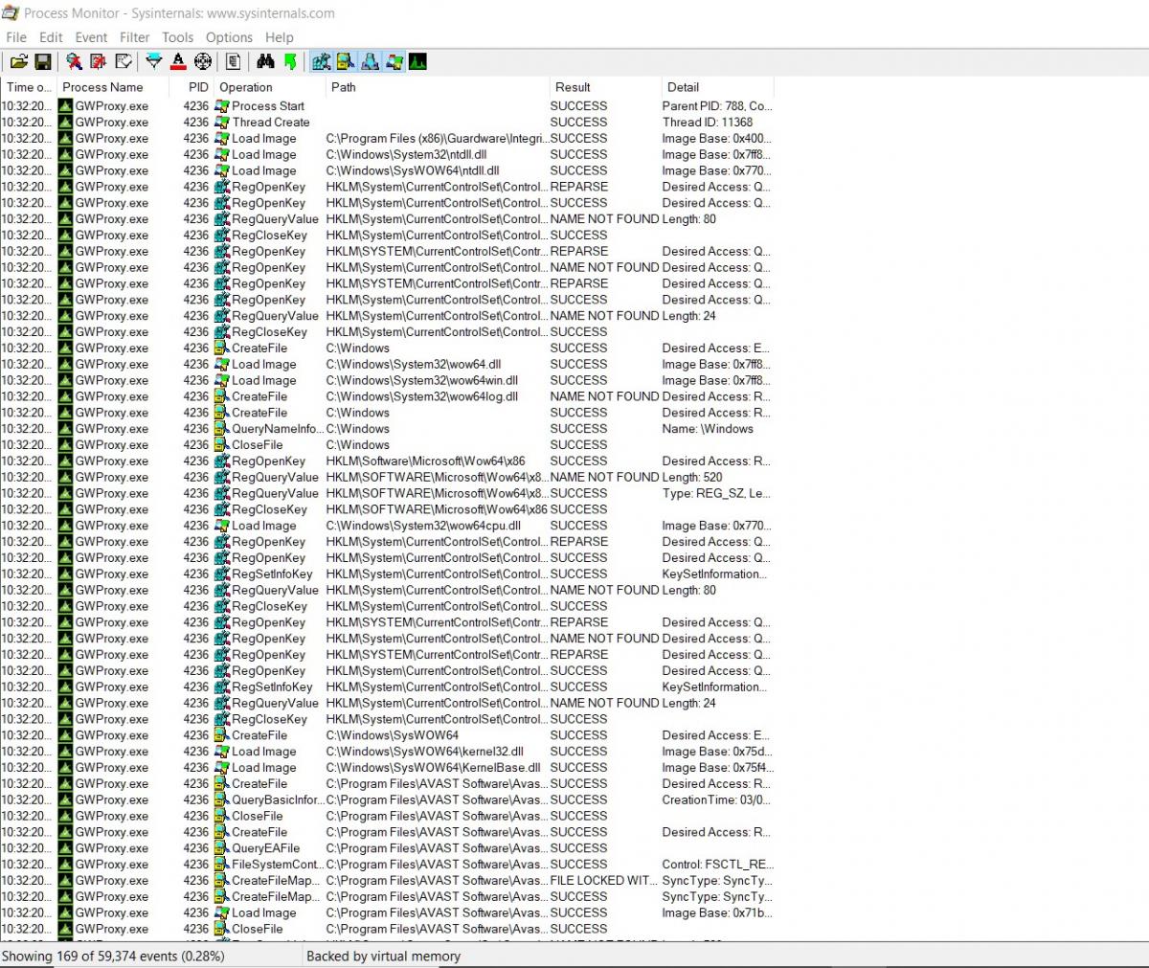Open the Filter menu

pos(134,37)
